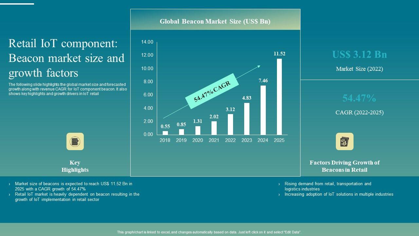This screenshot has height=236, width=419.
Task: Select the 54.47% CAGR statistic
Action: pos(359,98)
